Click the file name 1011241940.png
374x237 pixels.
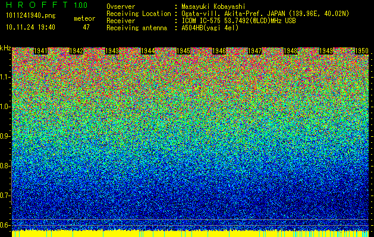tap(31, 16)
